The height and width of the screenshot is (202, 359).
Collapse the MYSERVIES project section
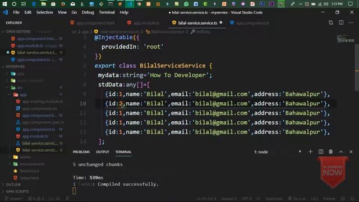[x=15, y=66]
